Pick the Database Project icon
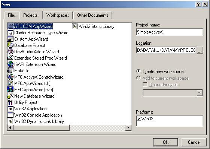Viewport: 210px width, 149px height. point(10,45)
